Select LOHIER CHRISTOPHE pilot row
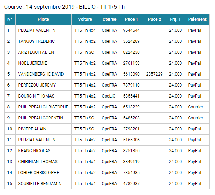The width and height of the screenshot is (215, 195). coord(38,173)
